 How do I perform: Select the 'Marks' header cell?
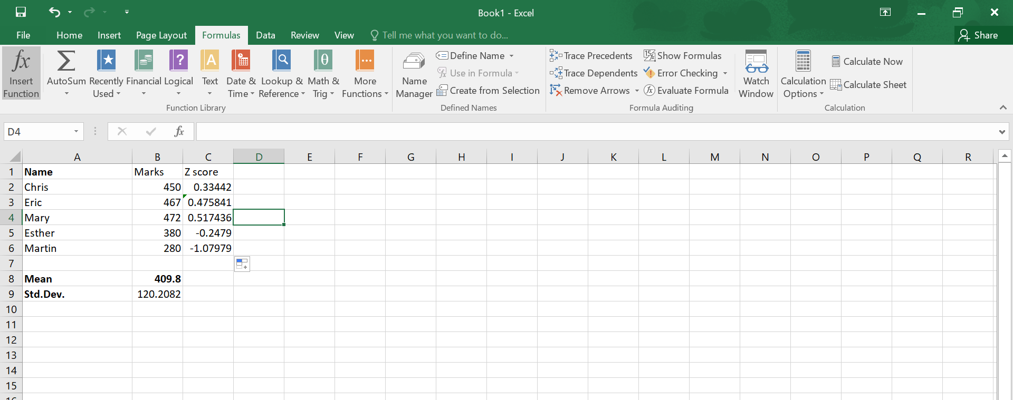click(x=157, y=172)
